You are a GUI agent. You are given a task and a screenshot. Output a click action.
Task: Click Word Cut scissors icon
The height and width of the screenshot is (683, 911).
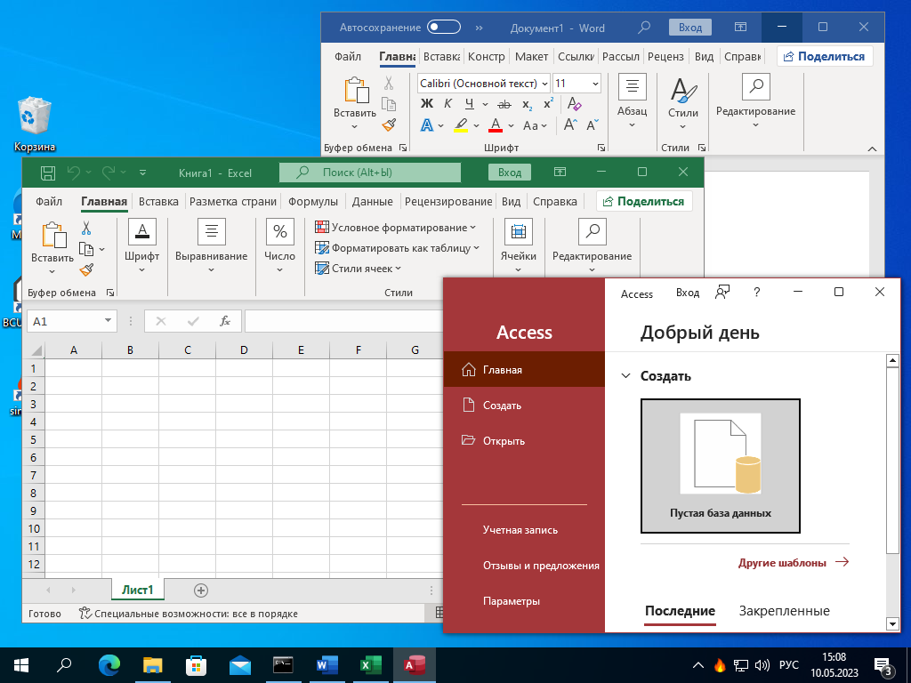tap(389, 84)
